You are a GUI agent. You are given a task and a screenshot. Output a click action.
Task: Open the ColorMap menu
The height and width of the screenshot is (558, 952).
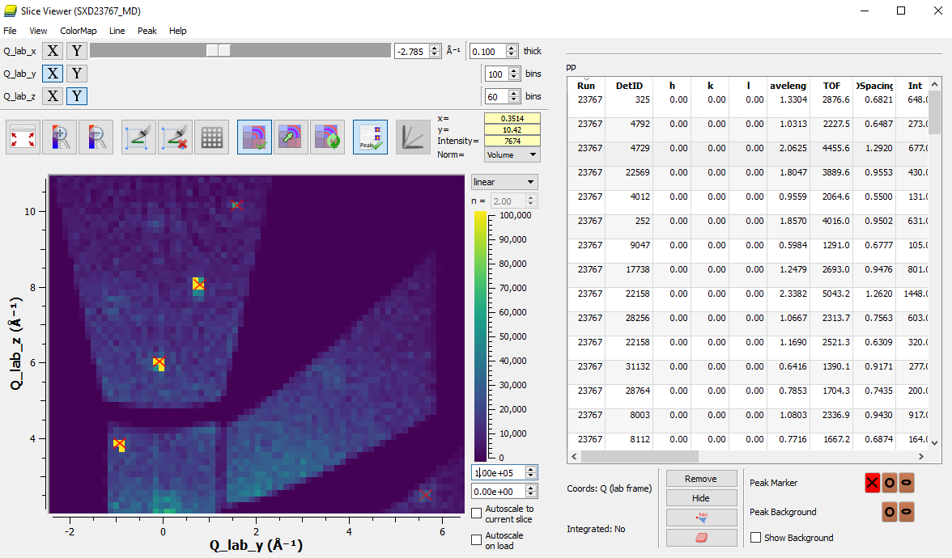tap(79, 31)
